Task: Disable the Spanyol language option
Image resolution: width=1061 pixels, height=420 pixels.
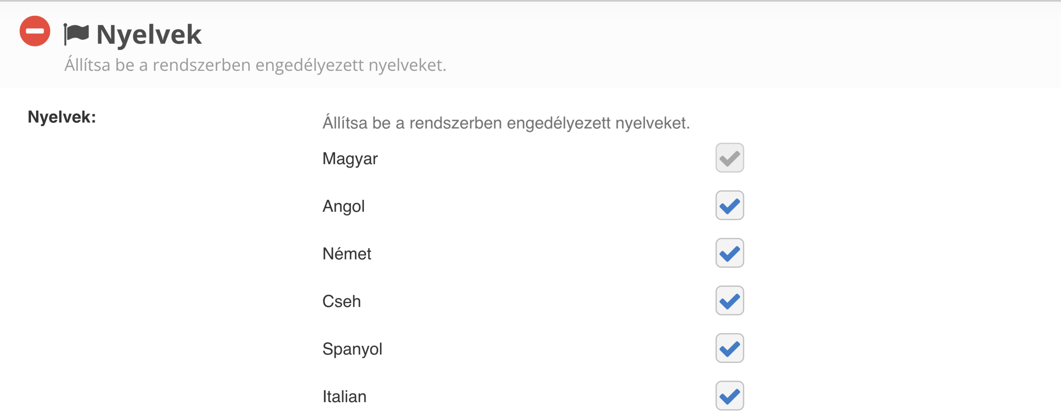Action: 729,348
